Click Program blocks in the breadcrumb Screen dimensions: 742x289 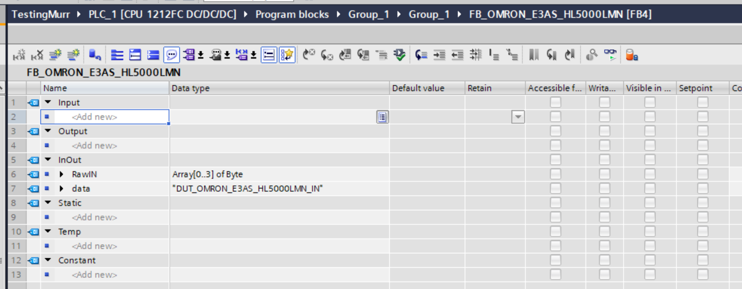point(292,14)
